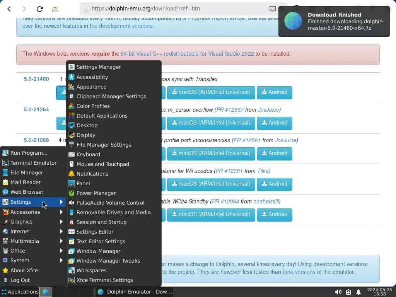Click the browser launcher icon in the panel
The height and width of the screenshot is (297, 396).
coord(46,292)
